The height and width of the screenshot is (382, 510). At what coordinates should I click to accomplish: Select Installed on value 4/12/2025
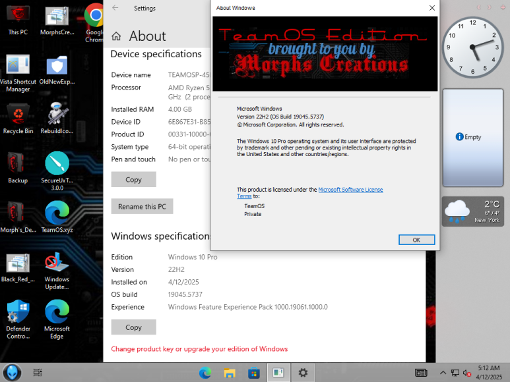(183, 282)
